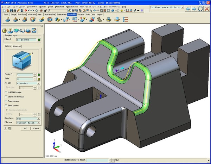The width and height of the screenshot is (211, 164).
Task: Click the checklist icon at ribbon end
Action: tap(125, 19)
